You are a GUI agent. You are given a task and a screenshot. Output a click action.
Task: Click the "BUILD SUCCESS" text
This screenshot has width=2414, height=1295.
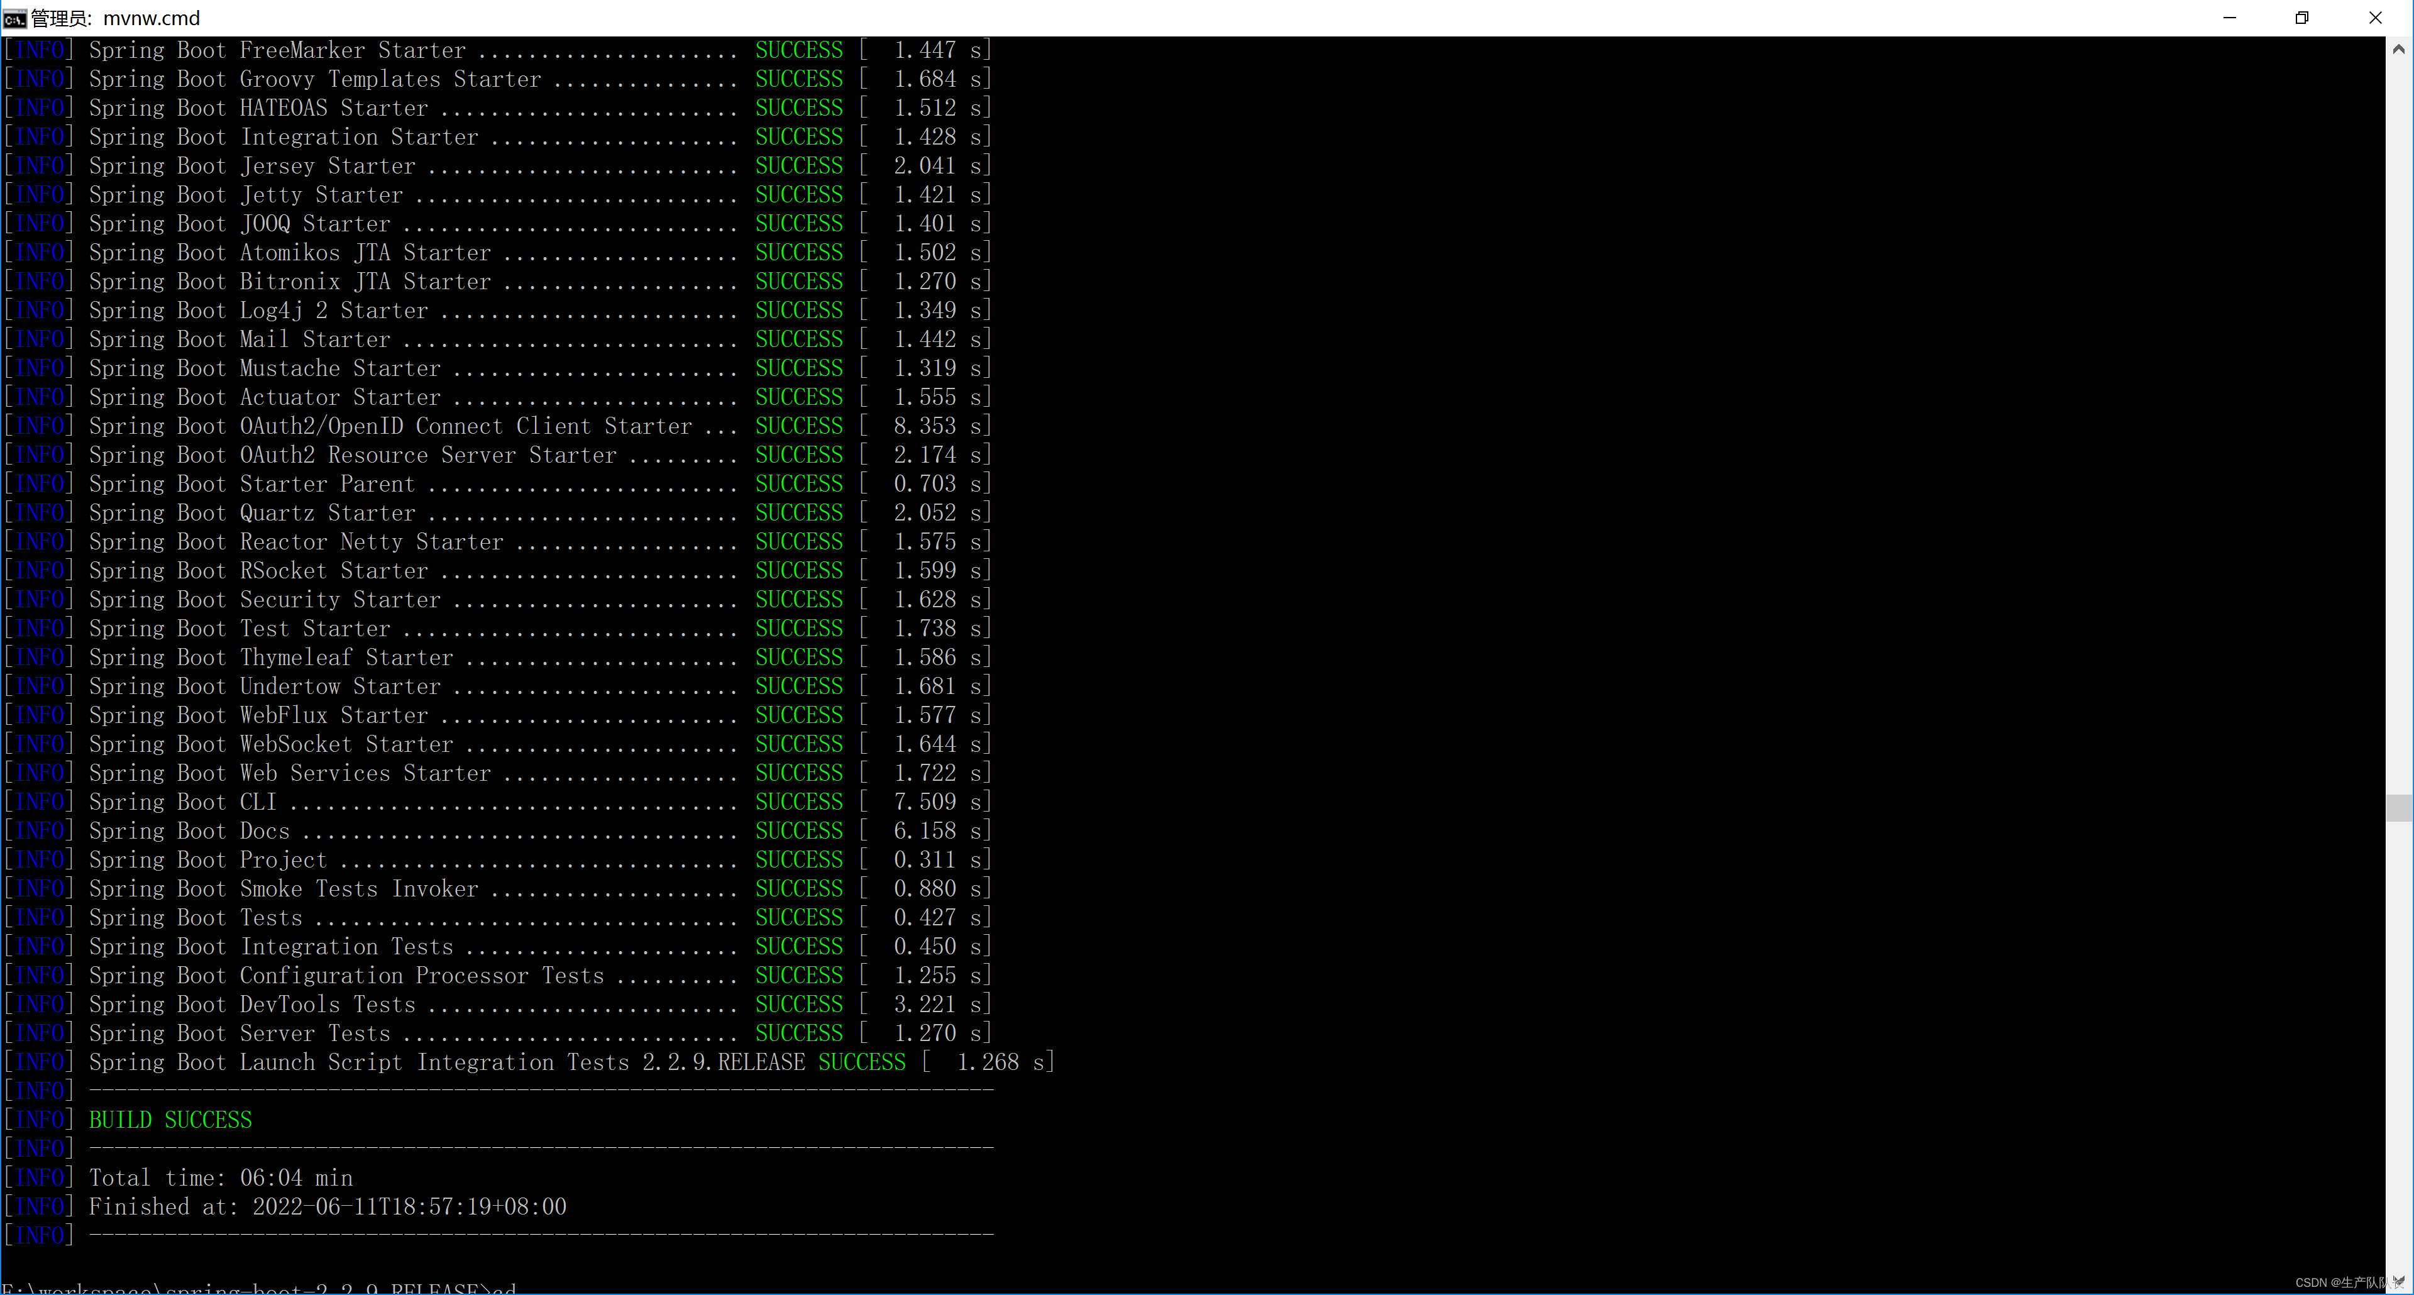click(x=170, y=1120)
